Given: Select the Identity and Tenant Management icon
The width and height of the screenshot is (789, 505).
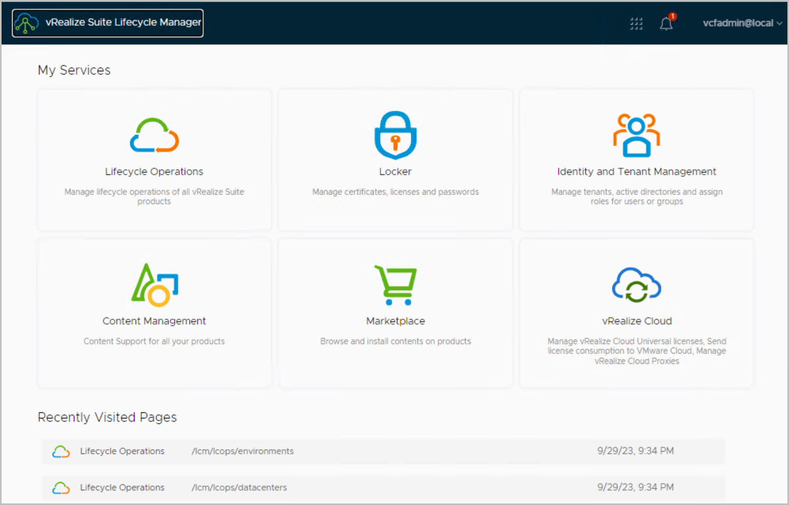Looking at the screenshot, I should pyautogui.click(x=636, y=135).
